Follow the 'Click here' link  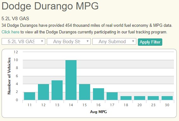[10, 32]
